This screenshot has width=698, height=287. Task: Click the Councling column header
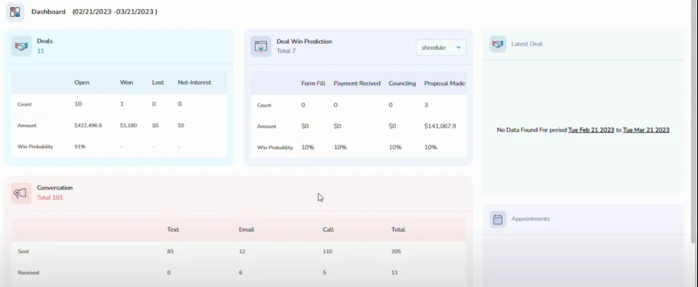click(x=402, y=83)
